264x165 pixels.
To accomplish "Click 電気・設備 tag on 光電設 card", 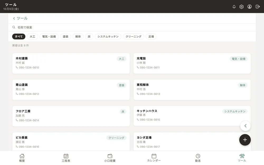I will tap(238, 59).
